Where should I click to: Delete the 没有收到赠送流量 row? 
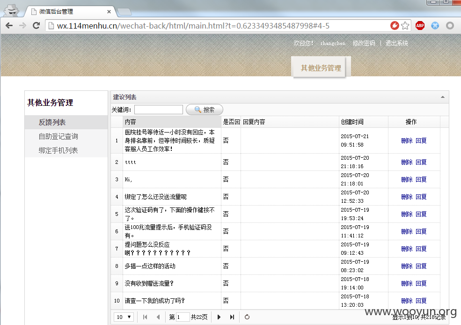[x=407, y=283]
